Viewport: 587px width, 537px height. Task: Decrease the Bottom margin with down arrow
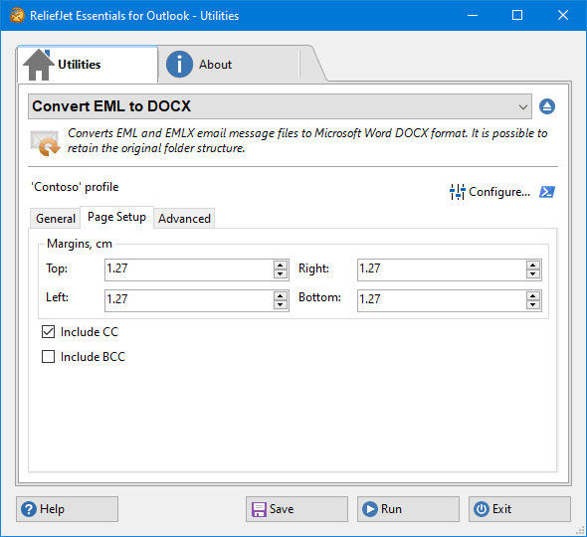[x=532, y=305]
